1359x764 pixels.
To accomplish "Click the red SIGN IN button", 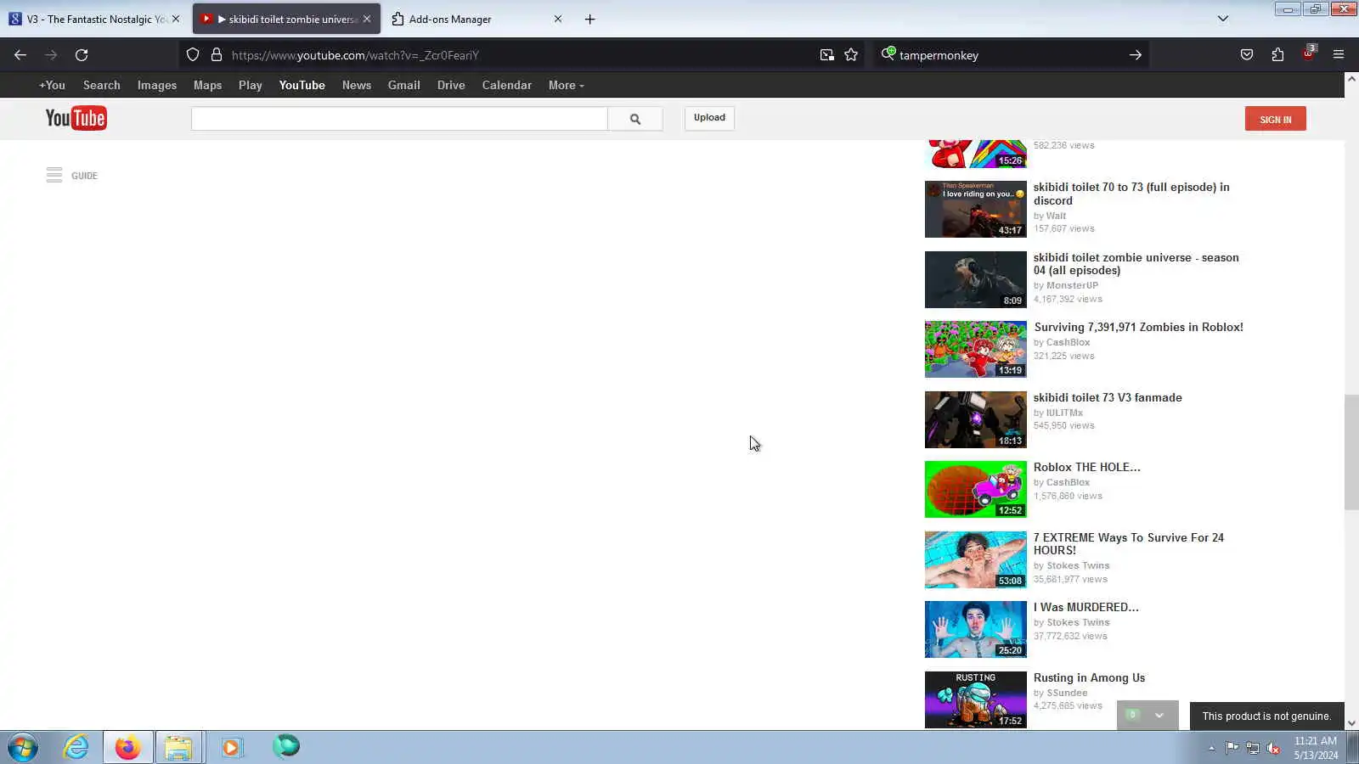I will click(1275, 119).
